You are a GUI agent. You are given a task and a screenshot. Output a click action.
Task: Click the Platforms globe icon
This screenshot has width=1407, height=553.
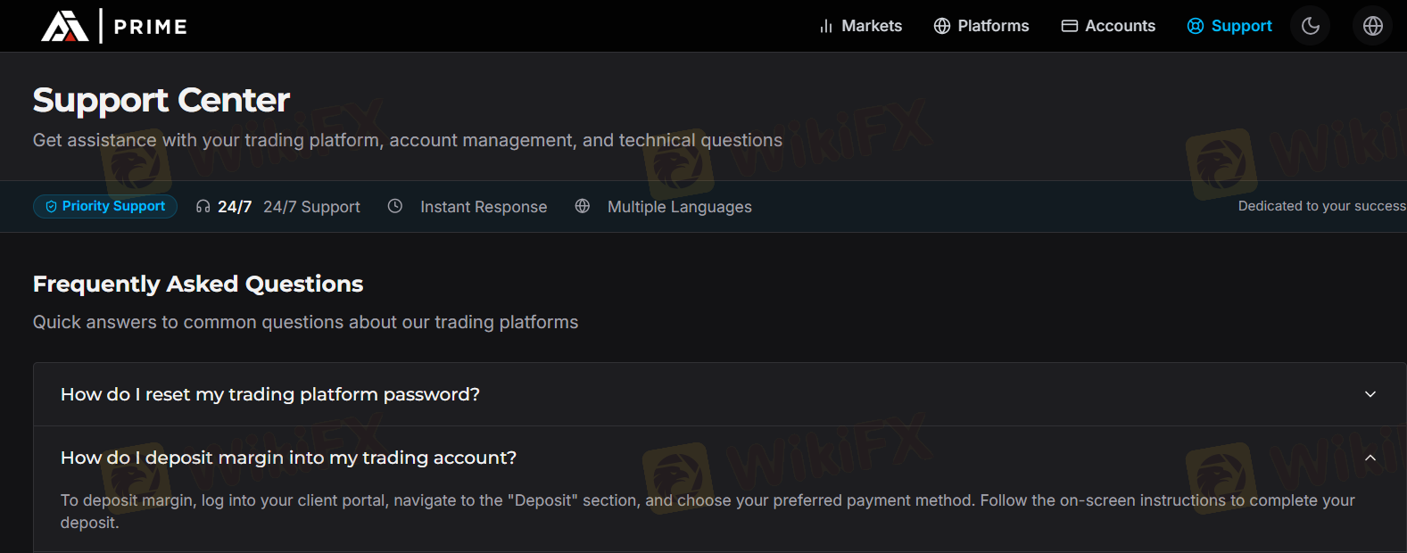(941, 26)
